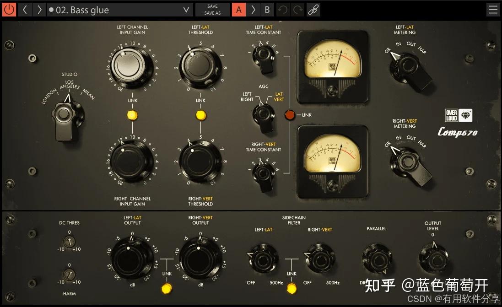502x307 pixels.
Task: Click the previous-preset arrow button
Action: point(25,9)
